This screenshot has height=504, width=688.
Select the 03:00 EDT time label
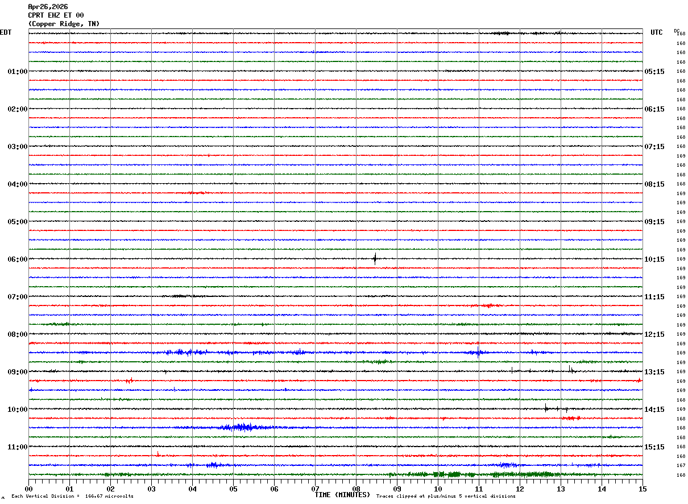(18, 147)
